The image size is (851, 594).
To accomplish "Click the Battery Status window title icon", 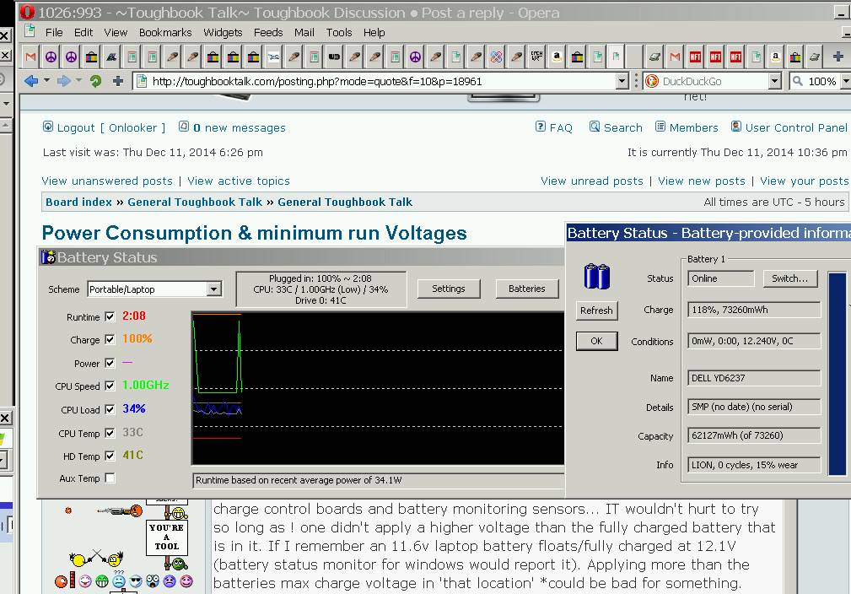I will pos(48,256).
